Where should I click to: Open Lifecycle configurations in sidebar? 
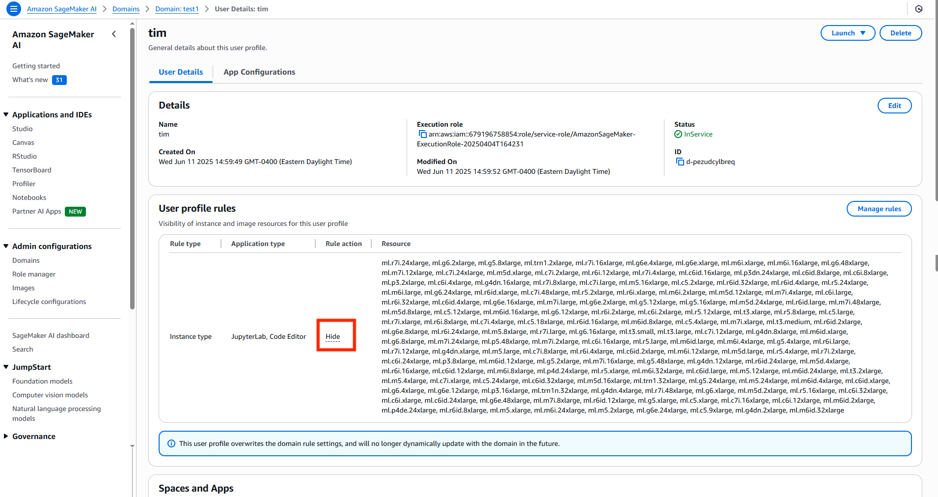(x=49, y=302)
